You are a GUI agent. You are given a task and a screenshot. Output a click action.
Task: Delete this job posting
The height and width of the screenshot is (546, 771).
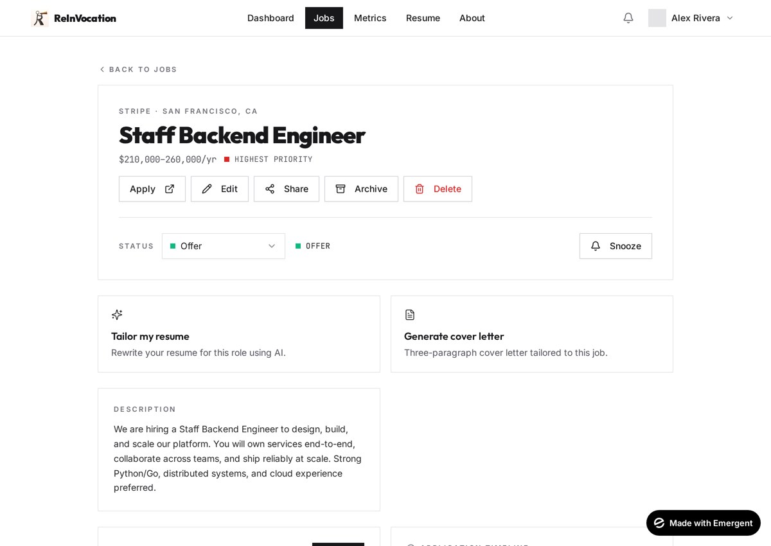(438, 189)
